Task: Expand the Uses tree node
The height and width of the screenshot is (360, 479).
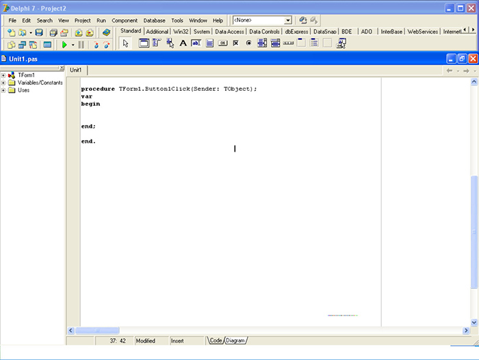Action: click(x=3, y=90)
